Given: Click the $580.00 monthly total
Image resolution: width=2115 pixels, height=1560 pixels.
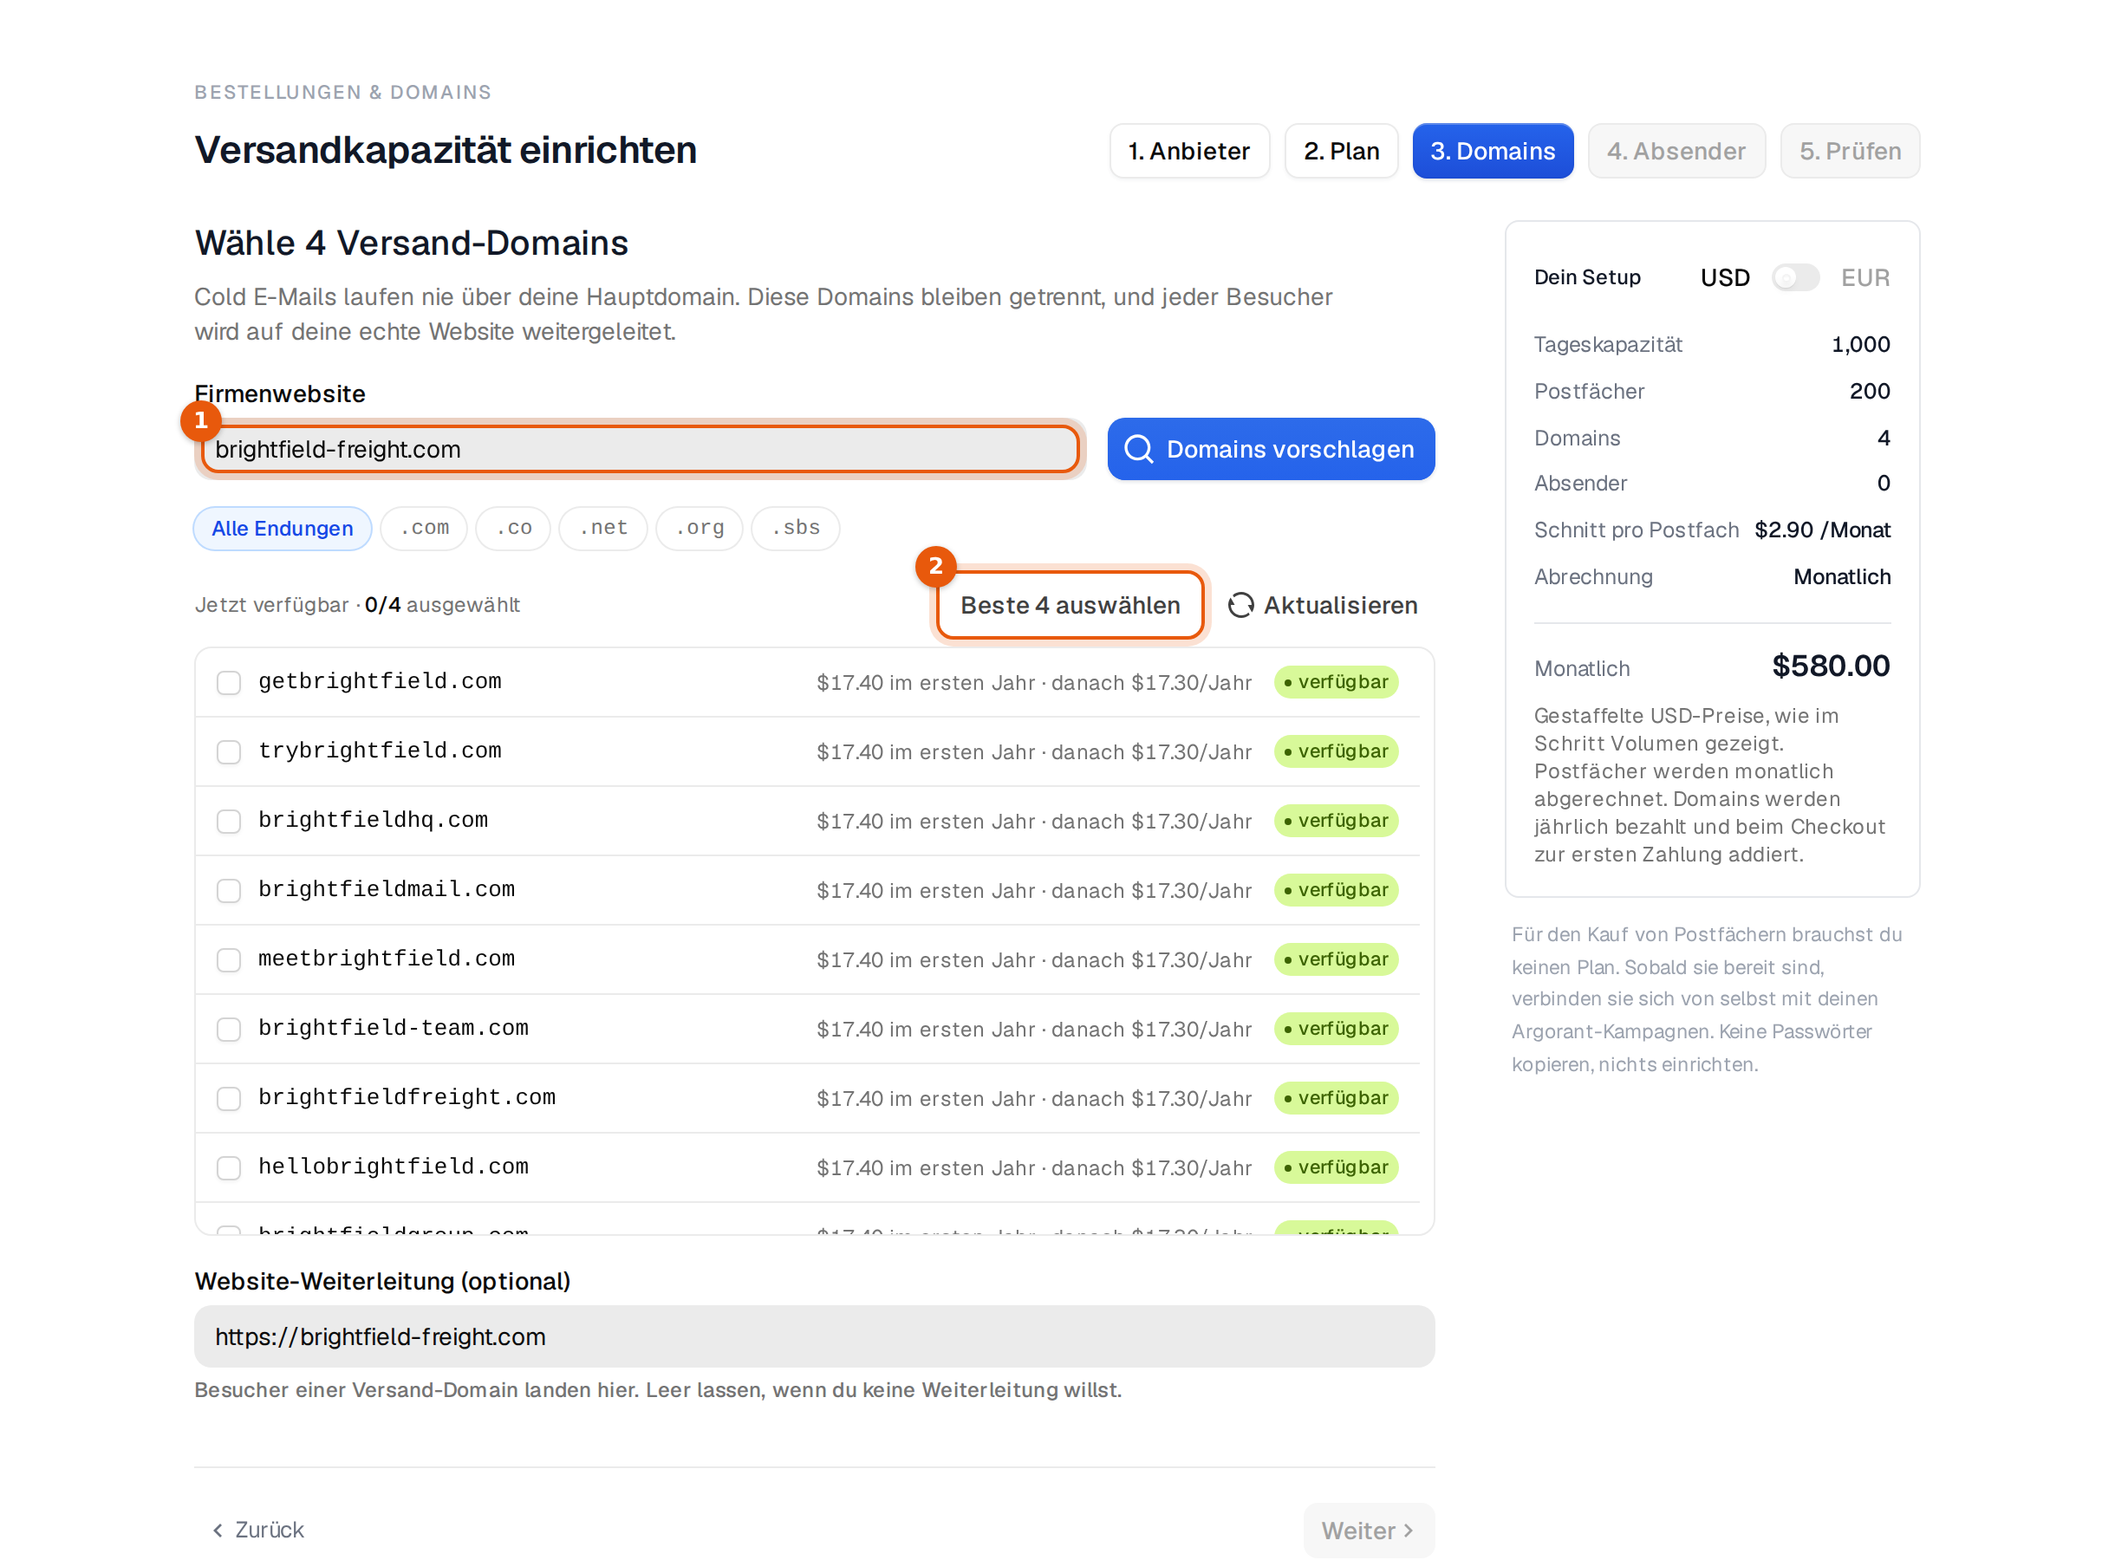Looking at the screenshot, I should [1831, 666].
